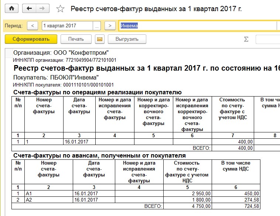Select window title 'Реестр счетов-фактур выданных за 1 квартал 2017 г.'

pyautogui.click(x=156, y=9)
